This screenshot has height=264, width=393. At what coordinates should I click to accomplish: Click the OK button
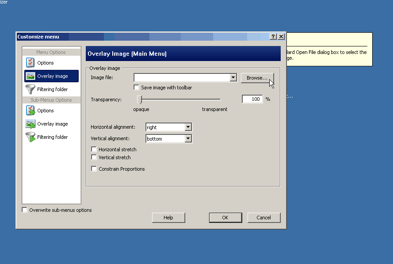pos(225,218)
